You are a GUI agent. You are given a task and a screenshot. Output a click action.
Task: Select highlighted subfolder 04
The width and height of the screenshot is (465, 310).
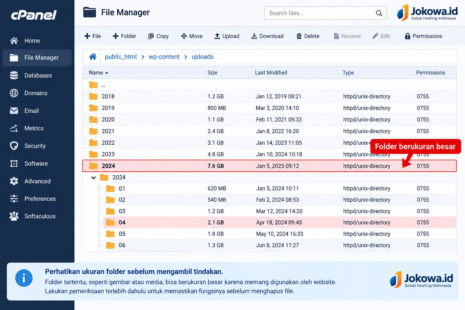coord(279,223)
